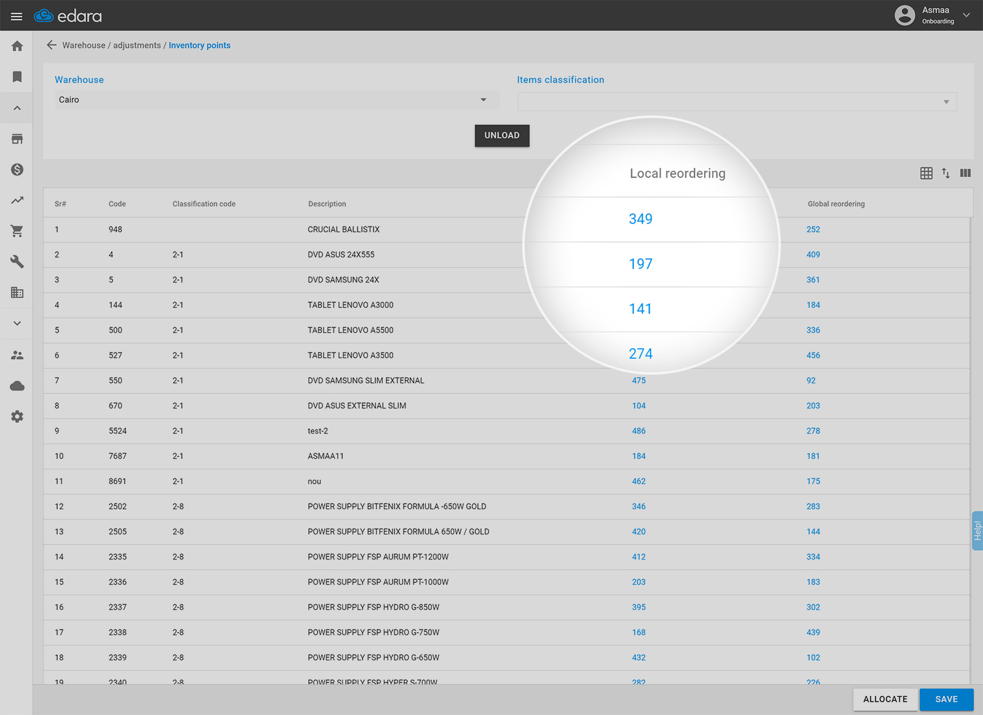Image resolution: width=983 pixels, height=715 pixels.
Task: Switch to grid view icon
Action: pyautogui.click(x=926, y=173)
